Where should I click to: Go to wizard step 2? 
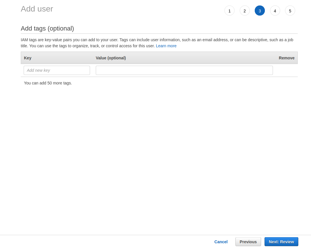[x=245, y=11]
